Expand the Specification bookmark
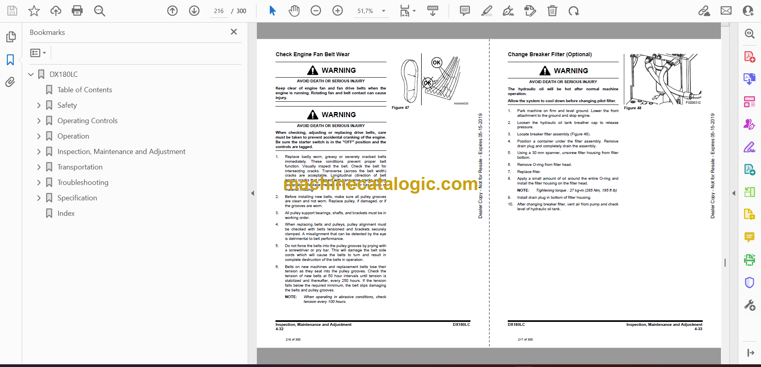This screenshot has width=761, height=367. pos(39,198)
